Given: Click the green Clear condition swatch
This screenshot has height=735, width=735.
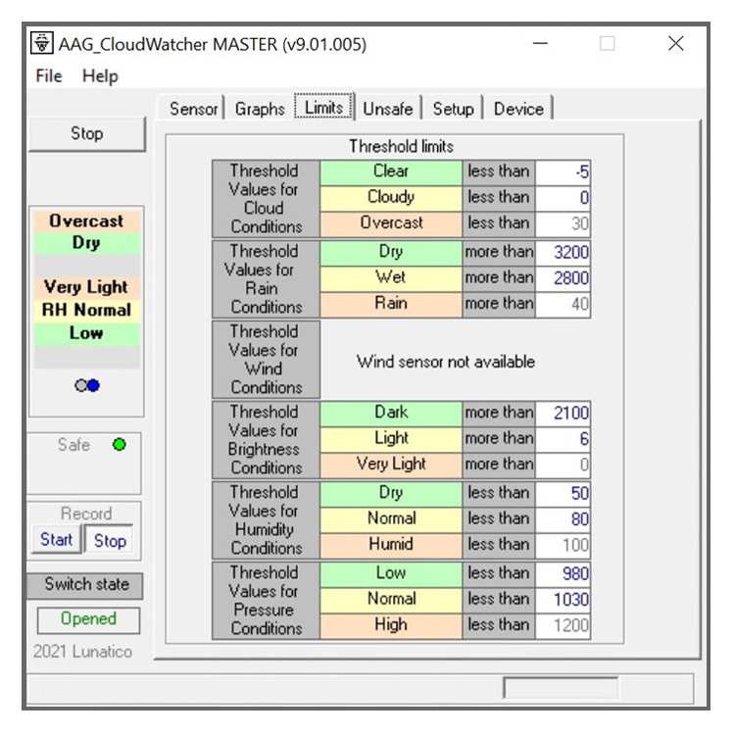Looking at the screenshot, I should pos(391,172).
